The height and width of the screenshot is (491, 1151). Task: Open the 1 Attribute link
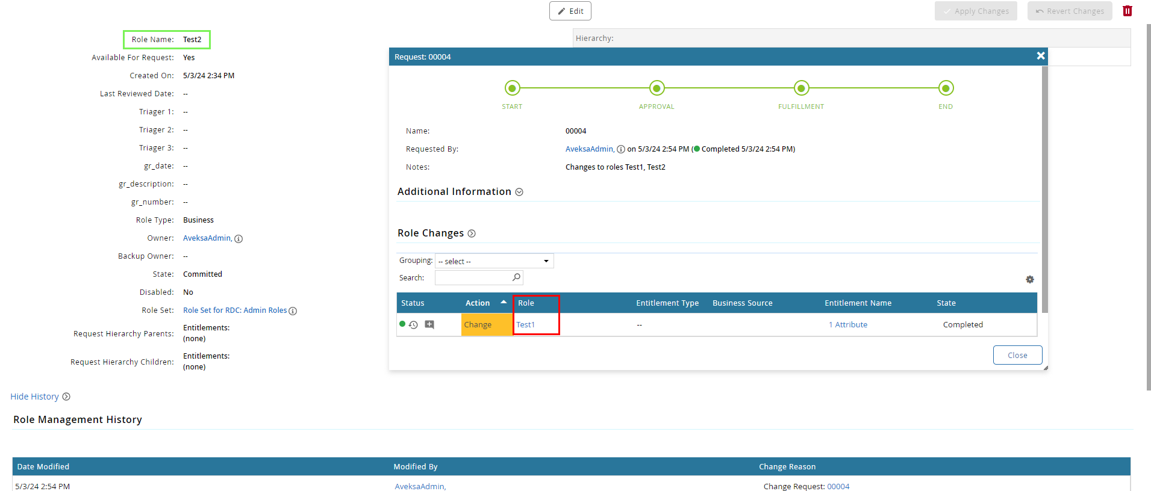(848, 325)
